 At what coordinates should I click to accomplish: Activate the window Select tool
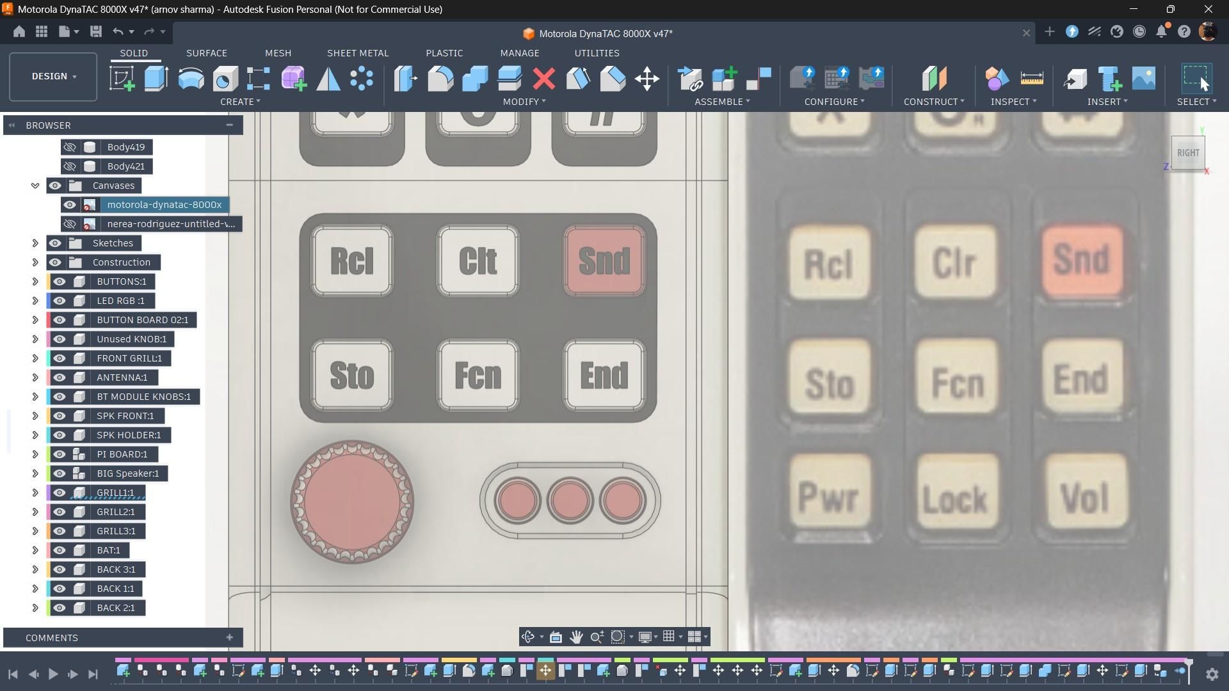pos(1196,79)
